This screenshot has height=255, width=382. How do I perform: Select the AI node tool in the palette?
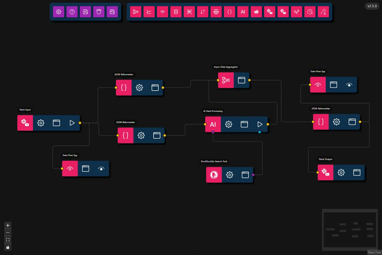[243, 12]
